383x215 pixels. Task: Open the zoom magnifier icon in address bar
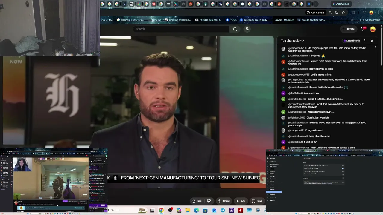330,13
